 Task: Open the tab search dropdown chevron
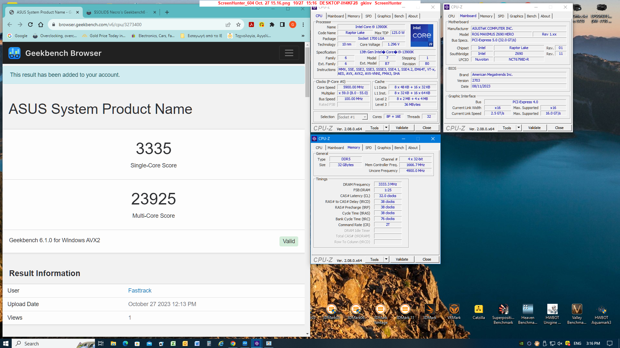258,9
